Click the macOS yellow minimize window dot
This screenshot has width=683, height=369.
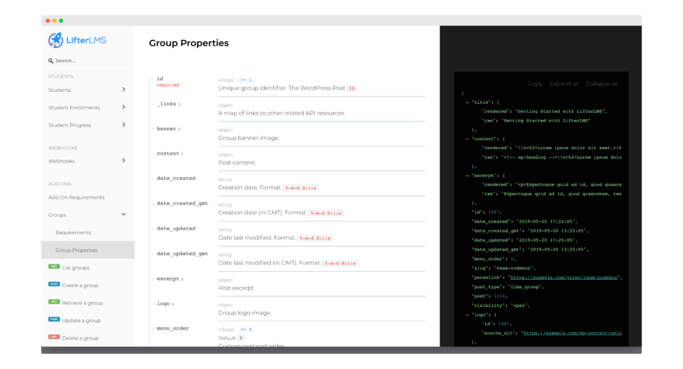tap(55, 21)
